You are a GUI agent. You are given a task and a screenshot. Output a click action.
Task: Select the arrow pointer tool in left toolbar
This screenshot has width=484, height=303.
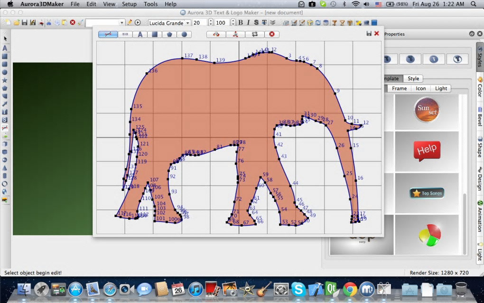coord(5,39)
